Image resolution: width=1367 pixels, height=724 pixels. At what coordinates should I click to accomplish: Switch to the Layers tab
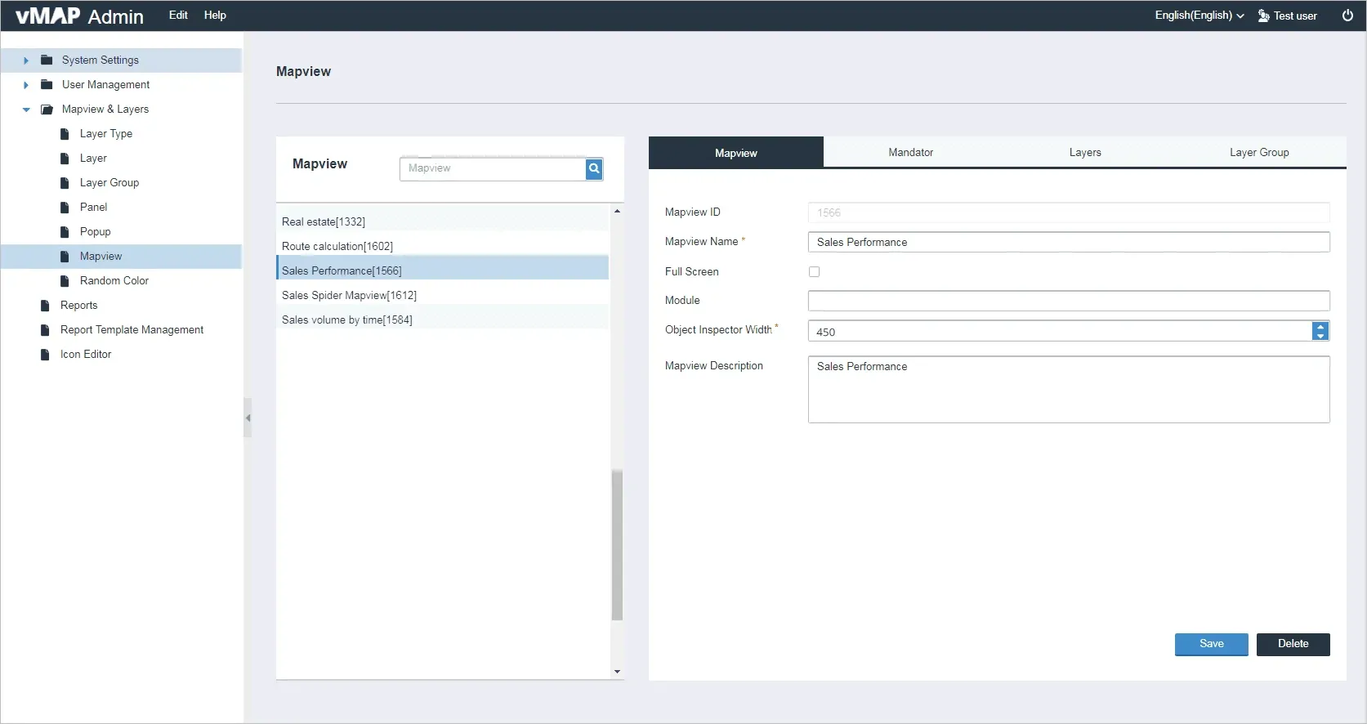point(1085,152)
